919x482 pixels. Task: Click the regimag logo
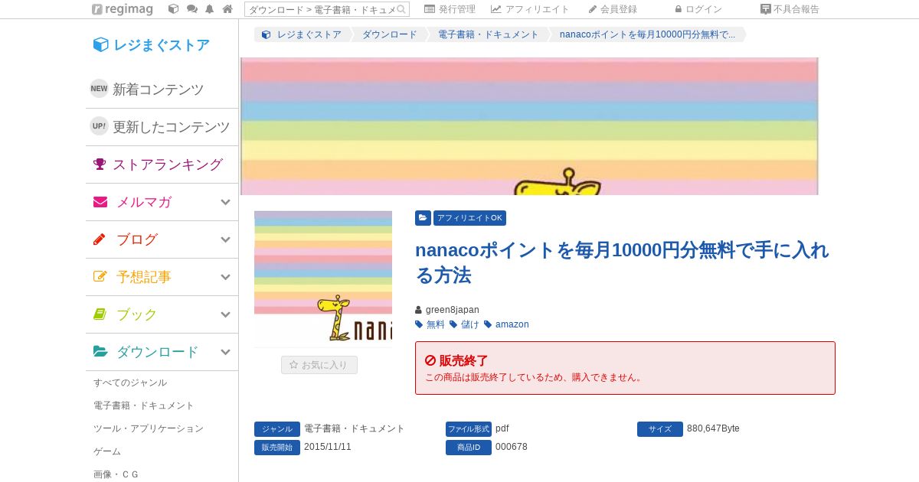(122, 9)
